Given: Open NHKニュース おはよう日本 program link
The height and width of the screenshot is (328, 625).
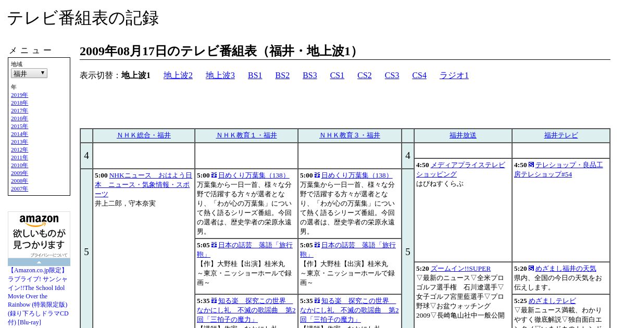Looking at the screenshot, I should point(144,185).
